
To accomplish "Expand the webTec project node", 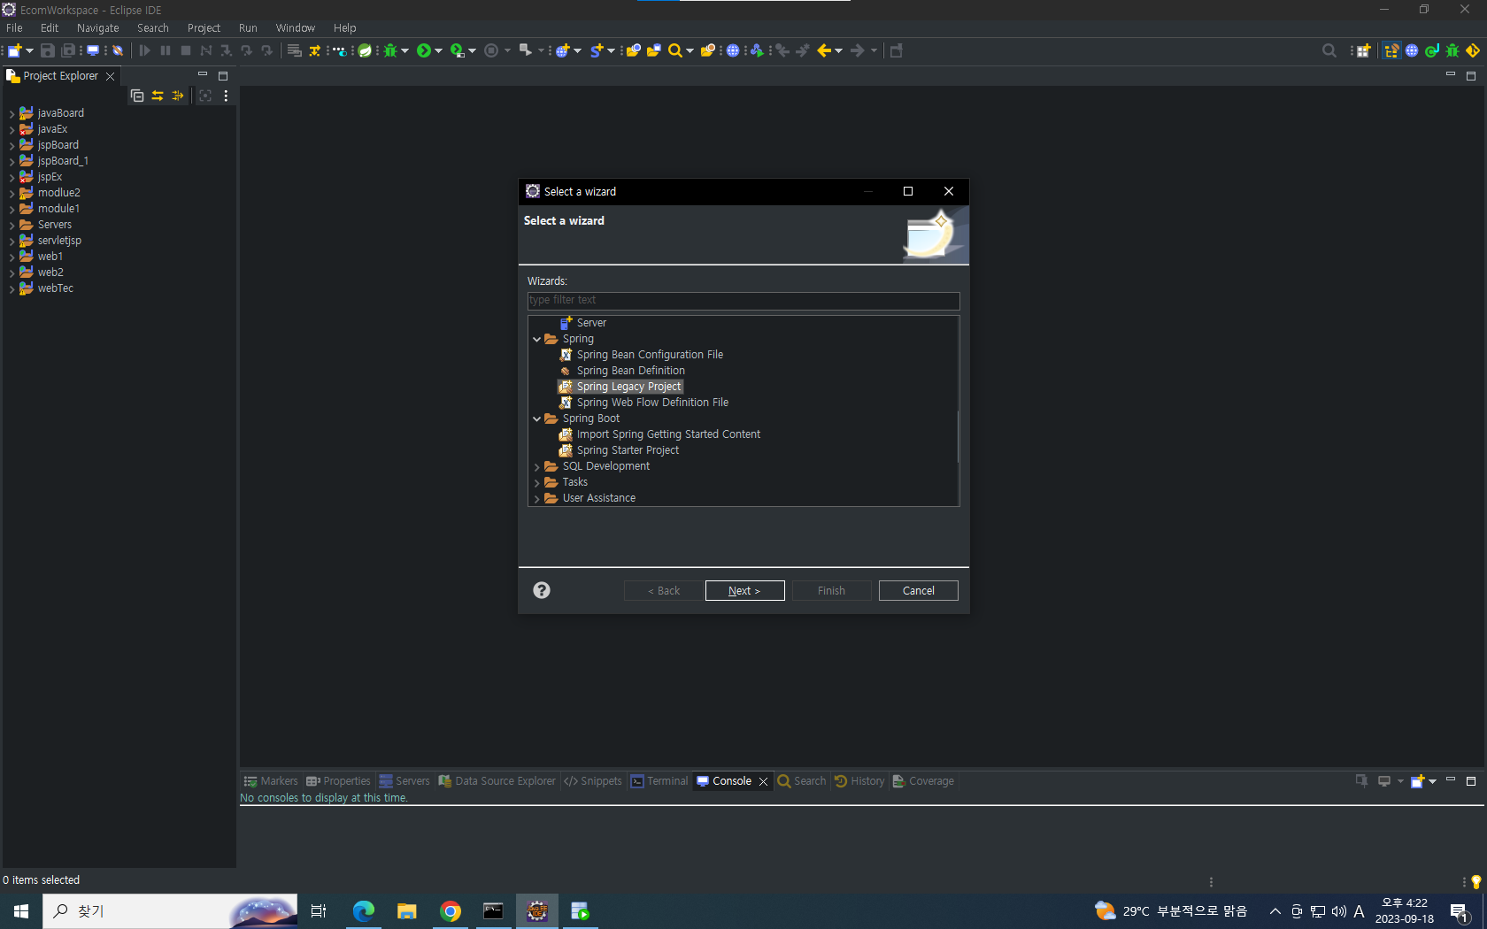I will 12,288.
